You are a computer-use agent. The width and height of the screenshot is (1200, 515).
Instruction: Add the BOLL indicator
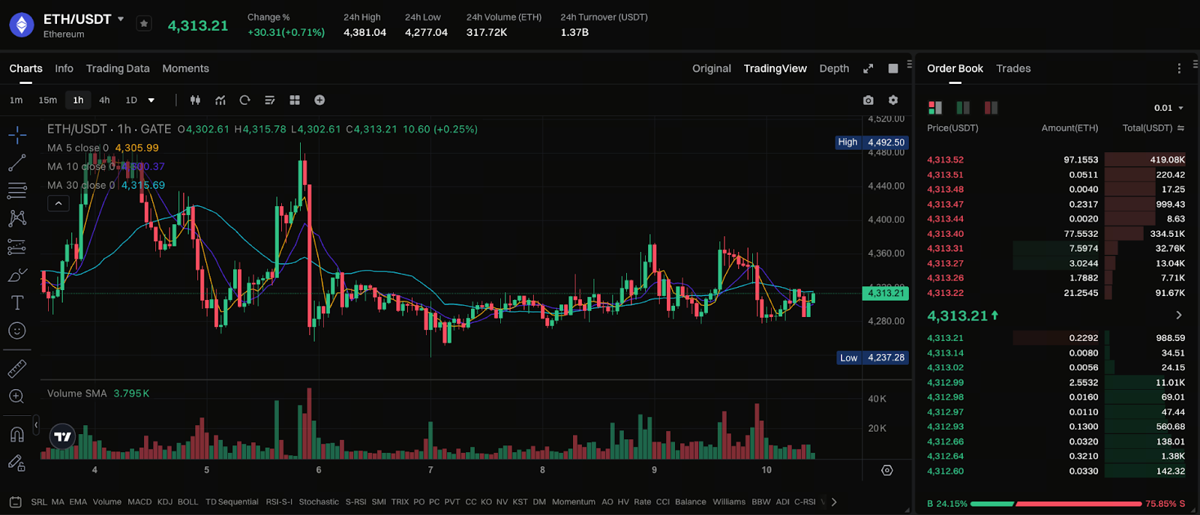pos(187,502)
